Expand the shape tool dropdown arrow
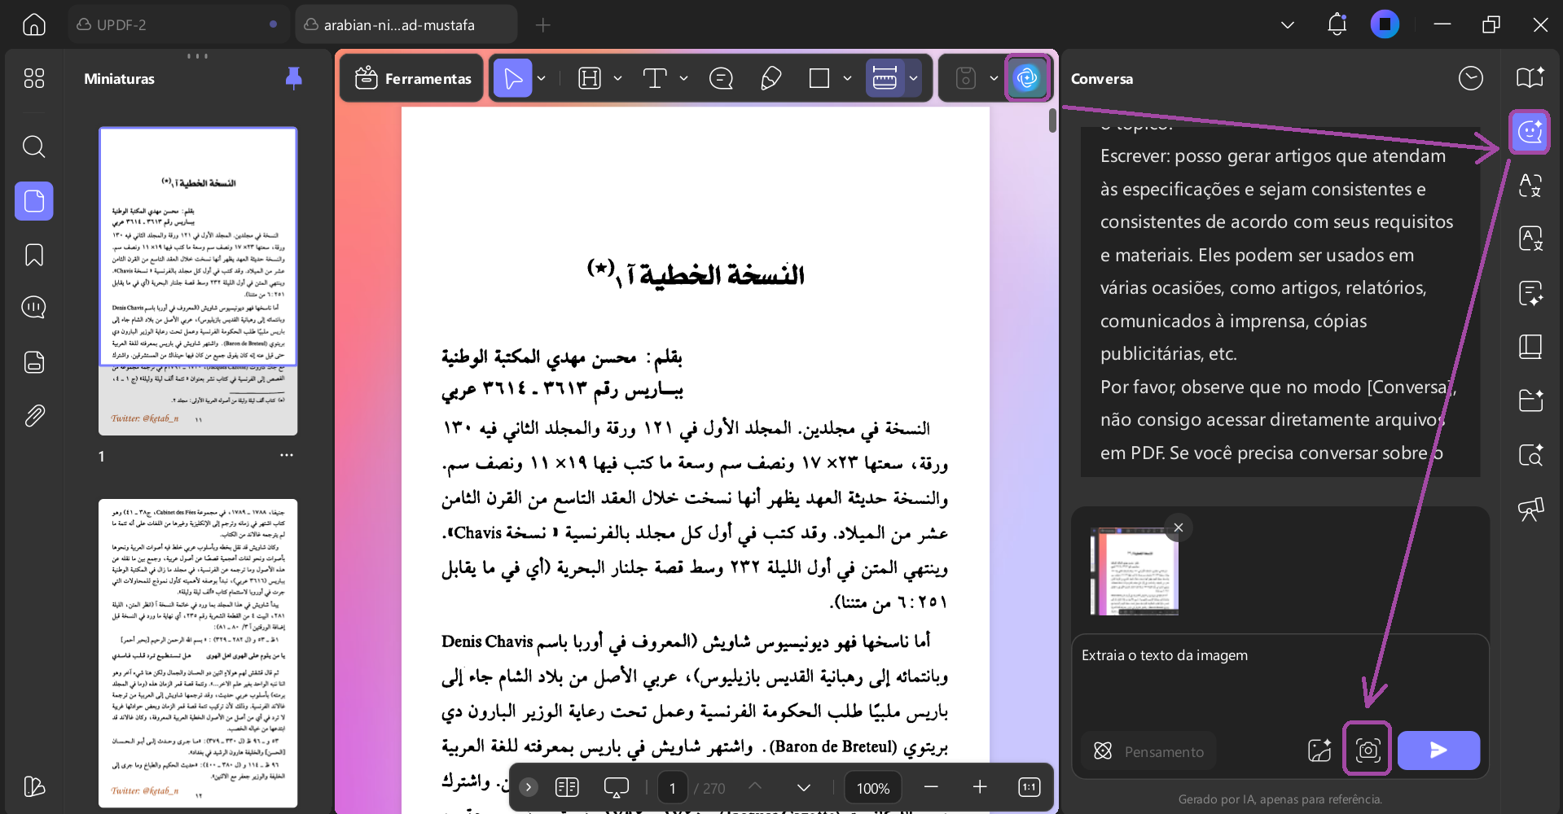Image resolution: width=1563 pixels, height=814 pixels. point(847,78)
